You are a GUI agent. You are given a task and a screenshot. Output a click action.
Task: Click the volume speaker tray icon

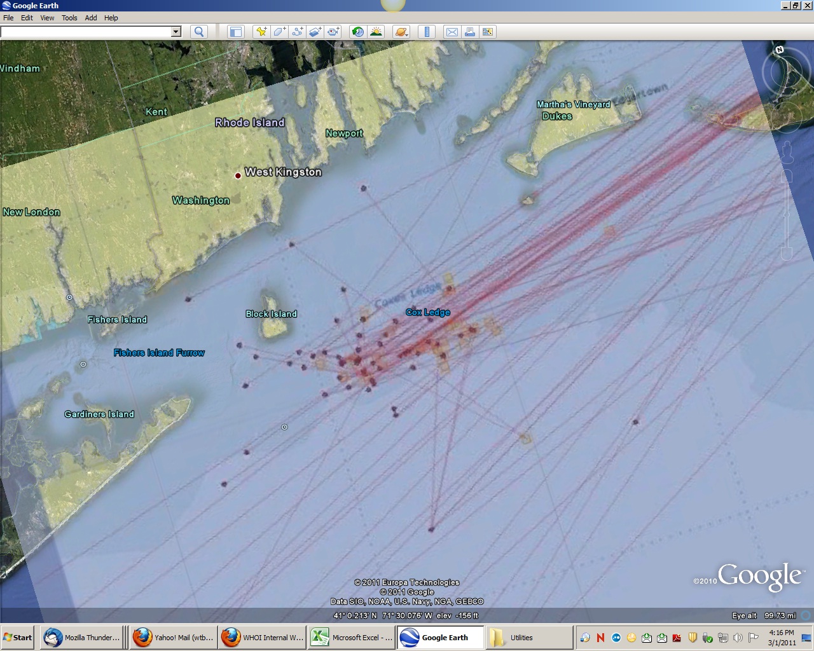point(738,638)
